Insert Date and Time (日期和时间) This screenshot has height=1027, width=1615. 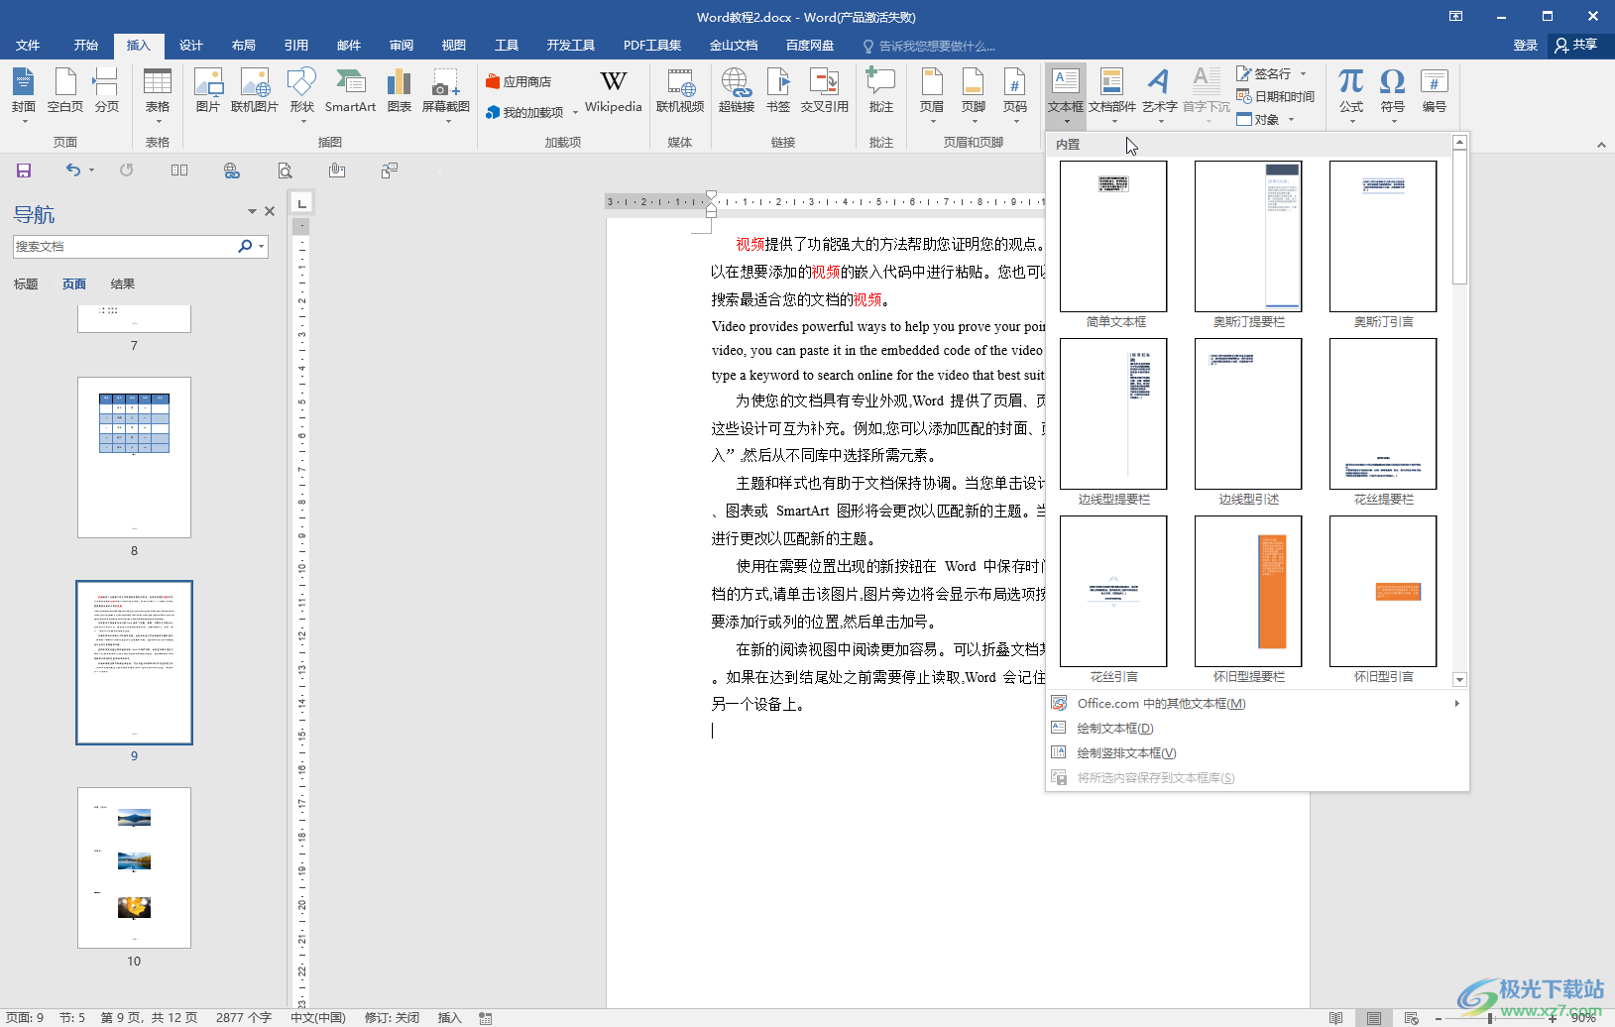(x=1275, y=96)
